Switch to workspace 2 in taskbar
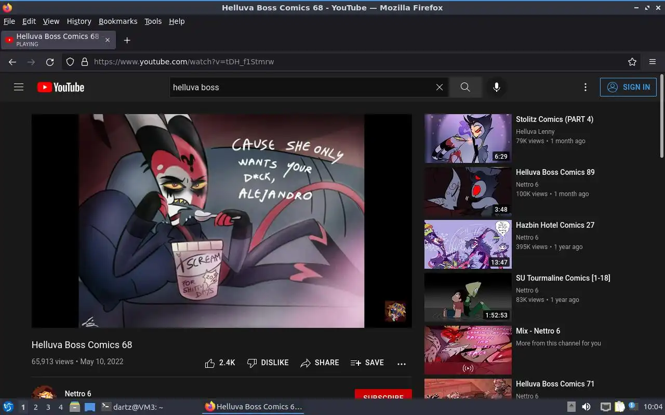The image size is (665, 415). click(x=35, y=407)
